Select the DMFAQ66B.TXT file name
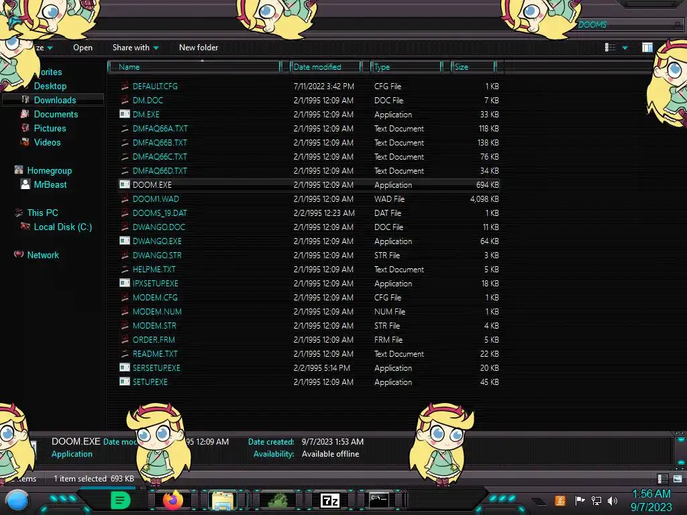 160,142
